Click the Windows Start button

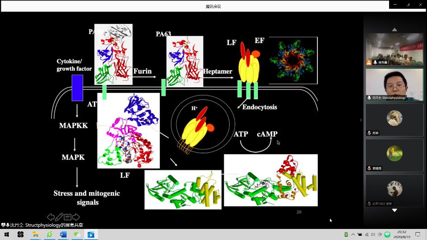(x=6, y=234)
